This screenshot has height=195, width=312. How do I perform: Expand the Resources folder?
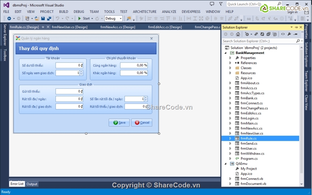(231, 73)
